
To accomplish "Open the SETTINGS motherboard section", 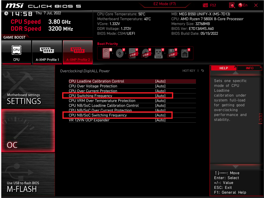I will pyautogui.click(x=28, y=87).
